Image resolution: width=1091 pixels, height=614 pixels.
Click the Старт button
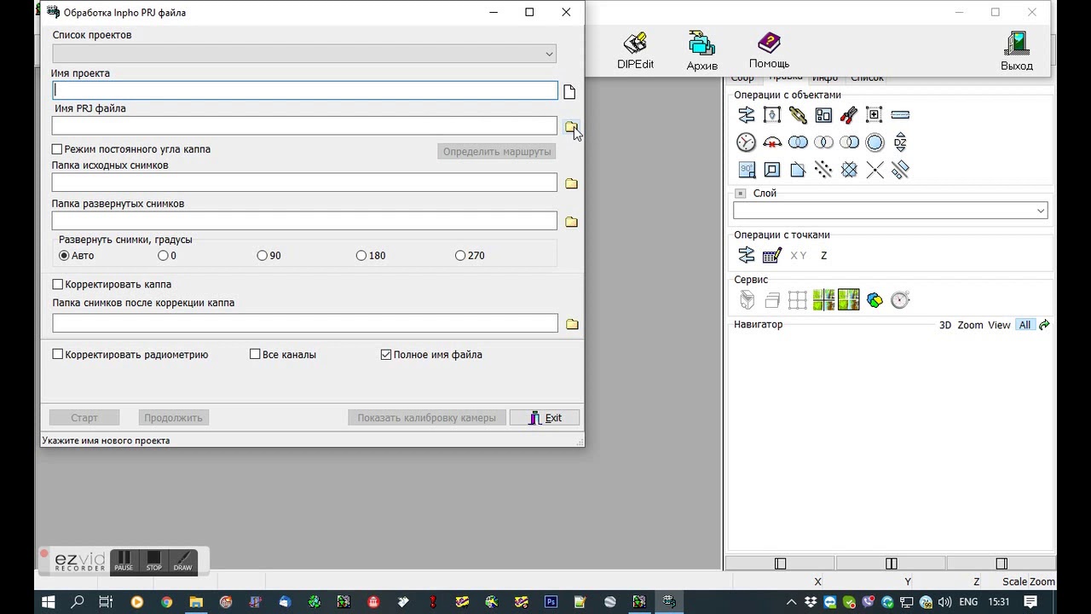click(x=84, y=418)
